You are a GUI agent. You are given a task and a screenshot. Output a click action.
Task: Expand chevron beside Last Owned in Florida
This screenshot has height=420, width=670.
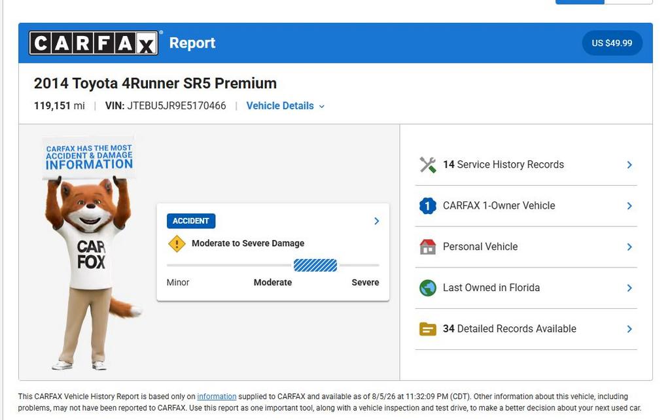629,288
